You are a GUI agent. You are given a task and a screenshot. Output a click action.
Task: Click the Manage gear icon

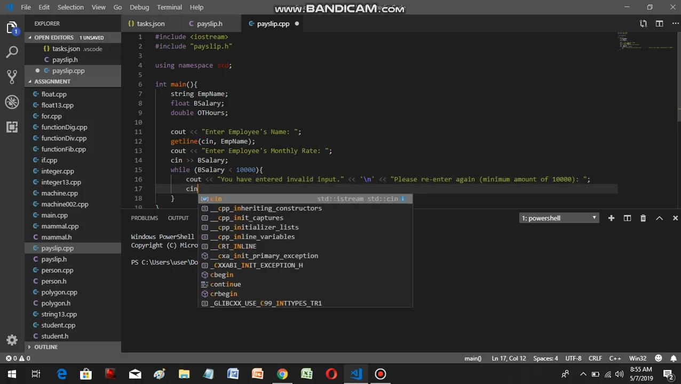(12, 340)
